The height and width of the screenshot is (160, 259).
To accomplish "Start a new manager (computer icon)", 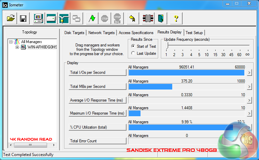I will click(38, 18).
